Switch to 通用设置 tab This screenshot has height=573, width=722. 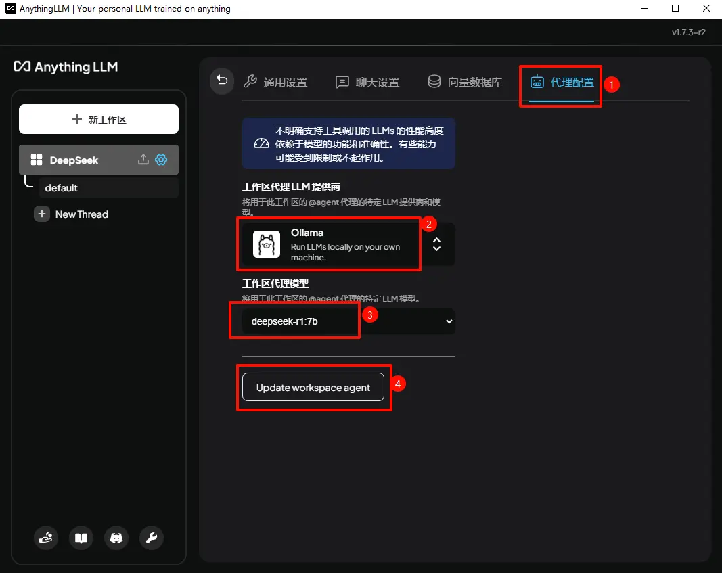[275, 83]
